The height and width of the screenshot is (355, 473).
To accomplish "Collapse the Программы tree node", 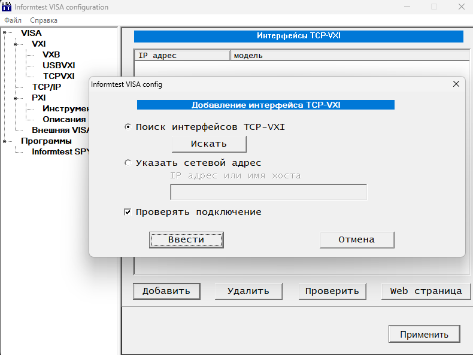I will point(4,141).
